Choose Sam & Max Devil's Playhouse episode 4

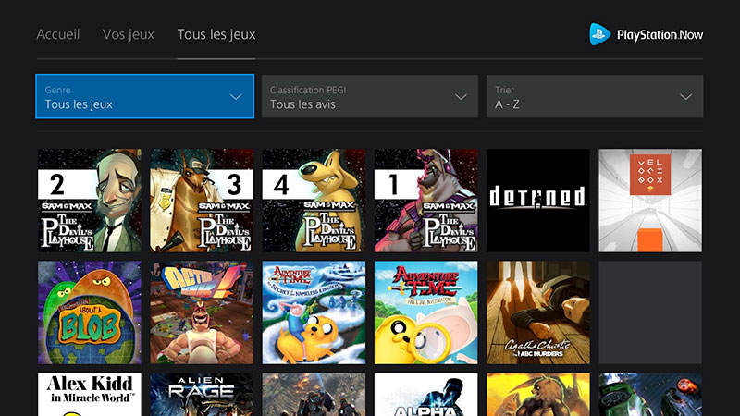click(x=314, y=201)
